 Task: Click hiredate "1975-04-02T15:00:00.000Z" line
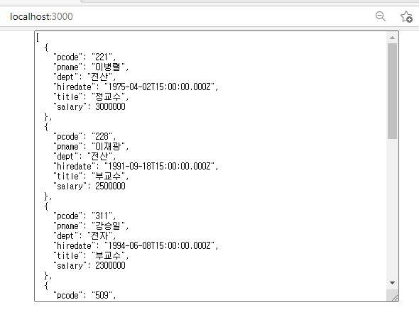point(136,87)
